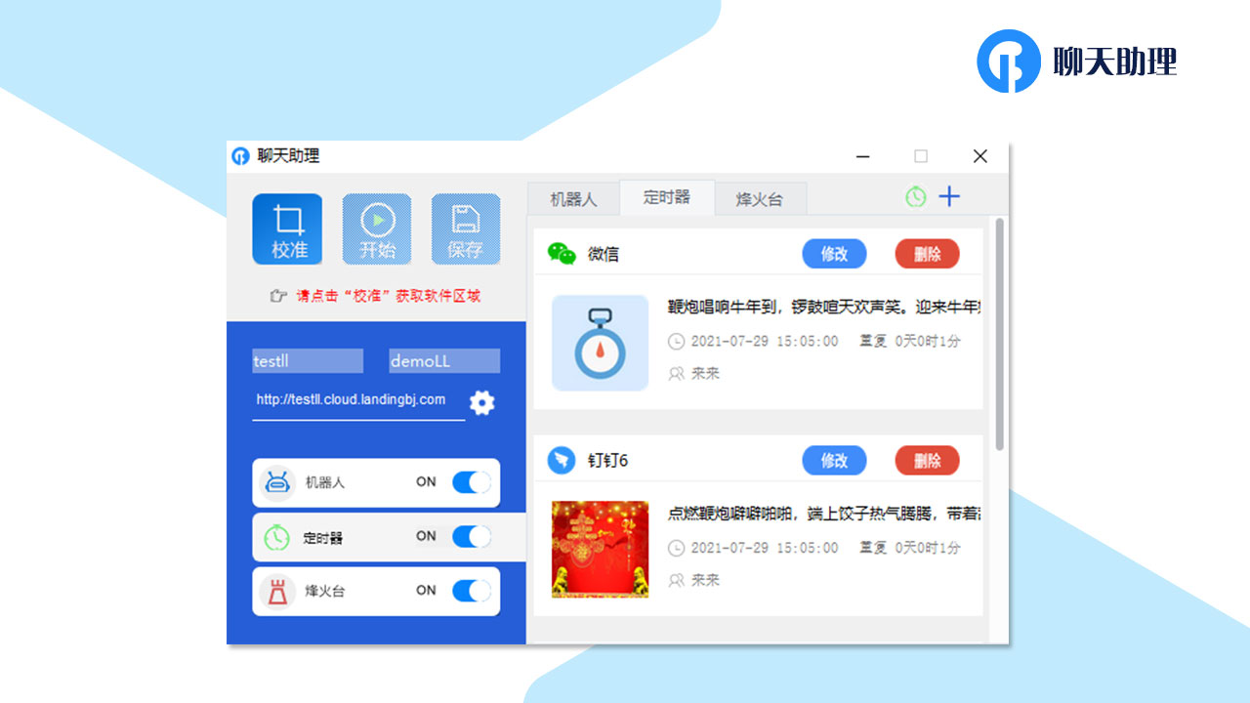1250x703 pixels.
Task: Click 修改 on the 微信 timer
Action: click(834, 253)
